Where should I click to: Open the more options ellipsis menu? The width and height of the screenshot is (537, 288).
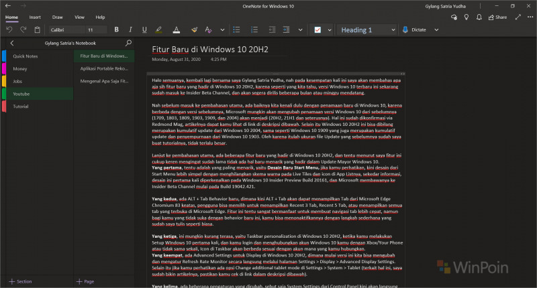[x=530, y=17]
